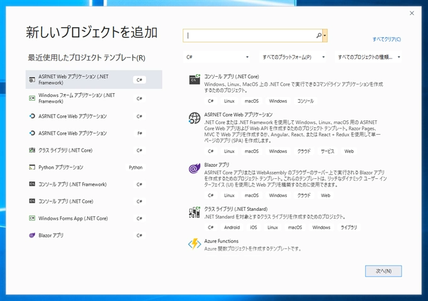Click the クラス ライブラリ (.NET Core) icon

pyautogui.click(x=32, y=150)
